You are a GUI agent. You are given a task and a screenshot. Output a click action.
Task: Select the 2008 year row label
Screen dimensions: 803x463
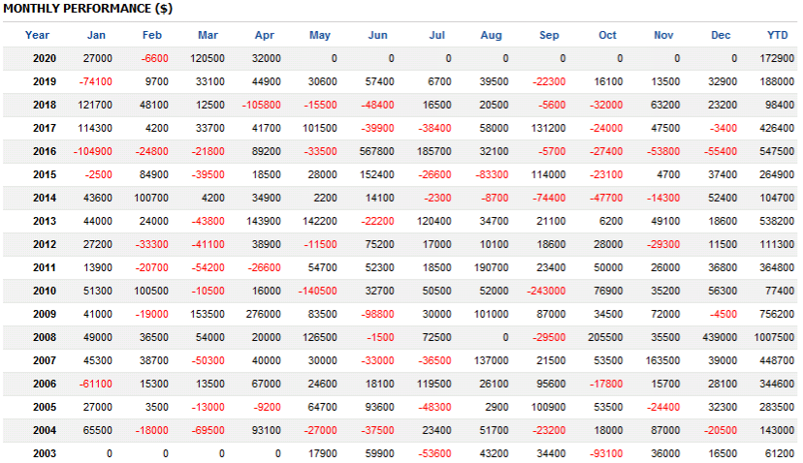coord(45,337)
